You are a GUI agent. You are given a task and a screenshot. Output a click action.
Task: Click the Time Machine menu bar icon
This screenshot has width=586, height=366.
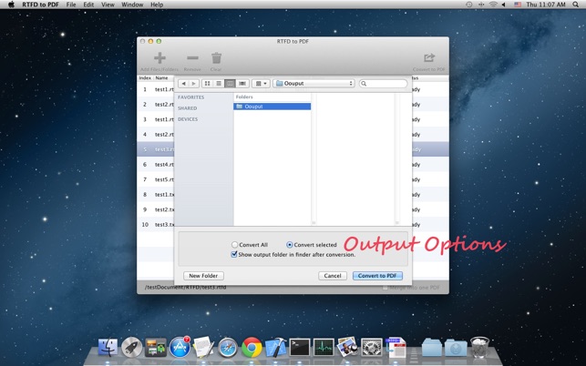[x=469, y=5]
